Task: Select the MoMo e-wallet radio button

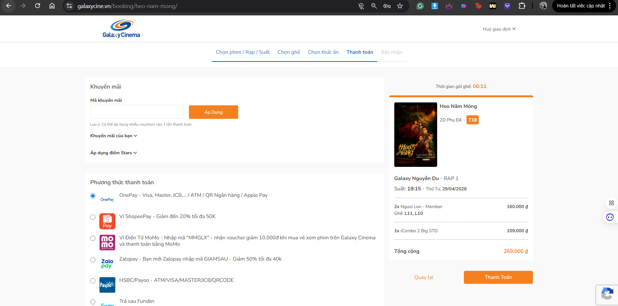Action: tap(93, 238)
